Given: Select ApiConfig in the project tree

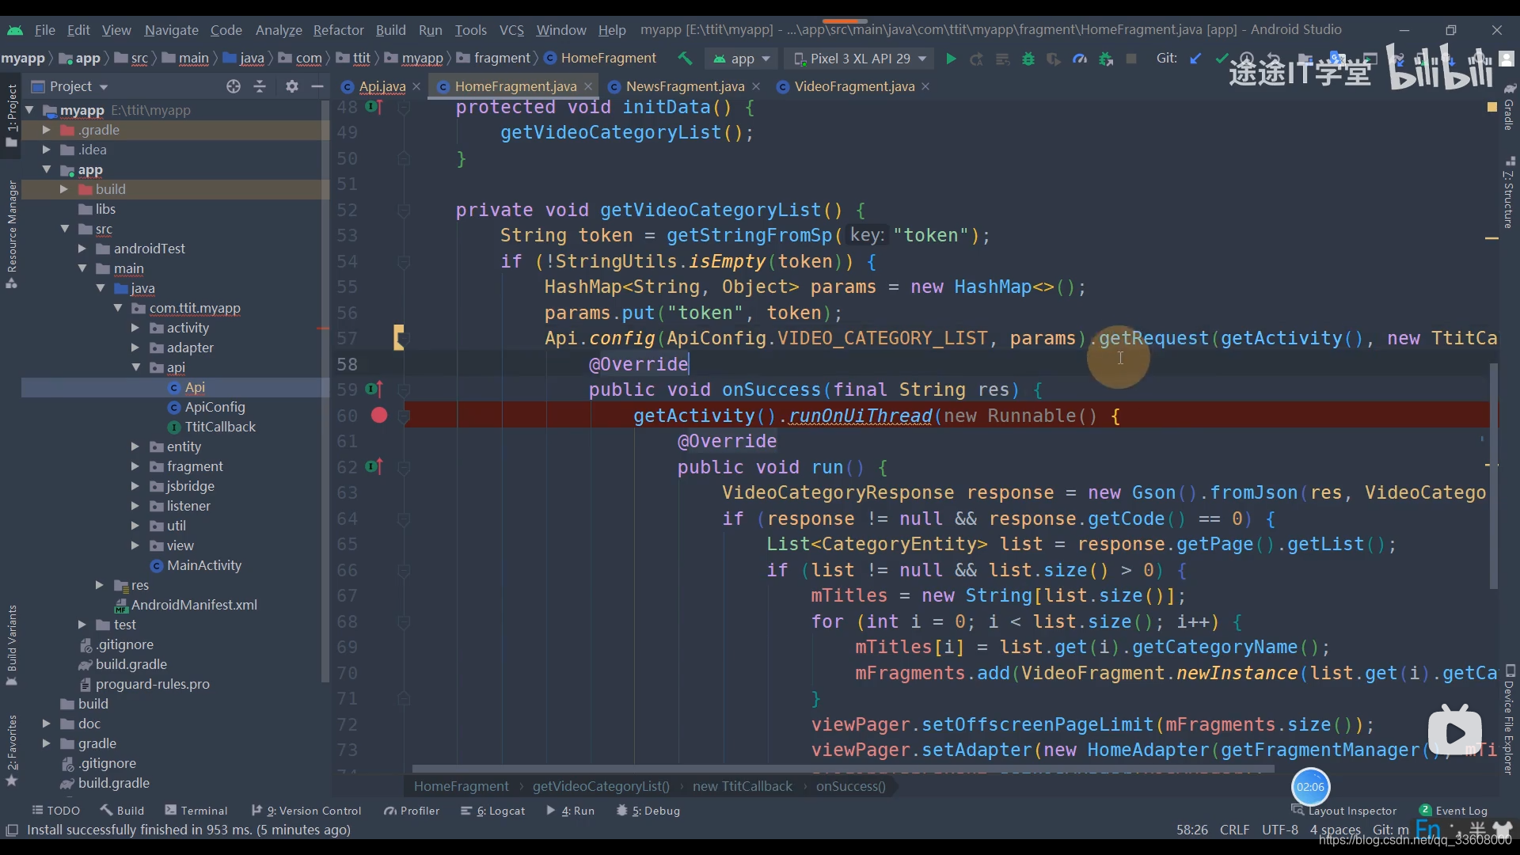Looking at the screenshot, I should [215, 407].
